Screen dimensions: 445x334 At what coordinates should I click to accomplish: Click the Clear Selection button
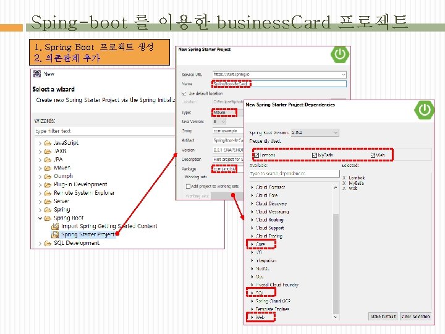[x=415, y=317]
